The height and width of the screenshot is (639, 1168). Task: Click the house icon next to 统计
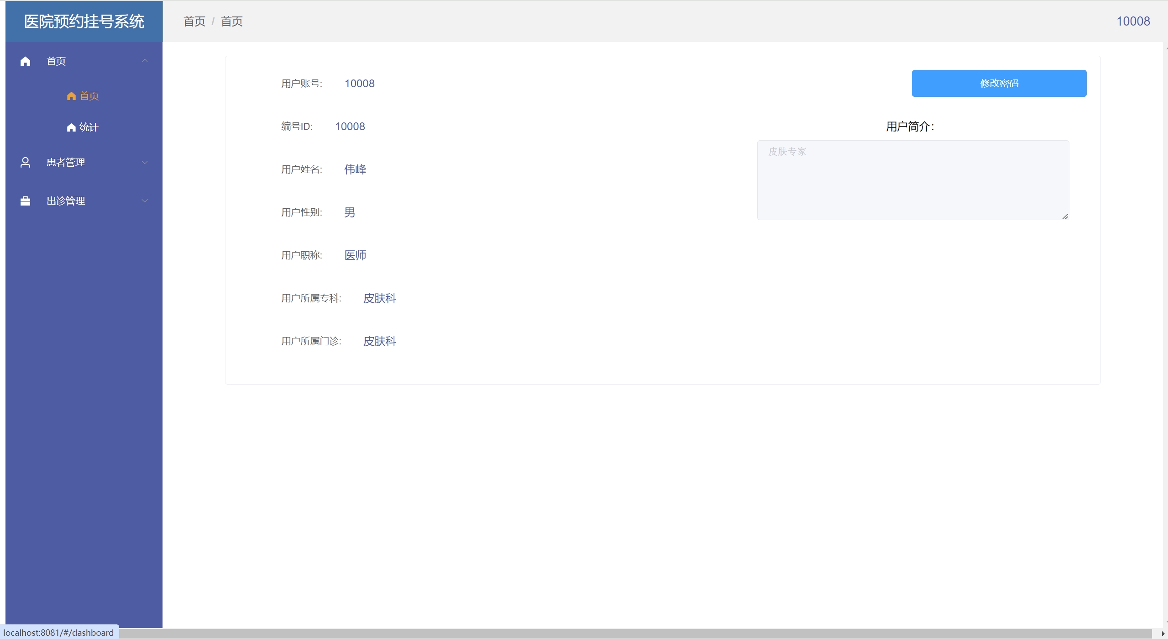click(71, 127)
